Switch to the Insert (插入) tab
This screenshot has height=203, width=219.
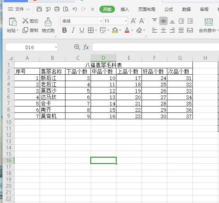[125, 9]
